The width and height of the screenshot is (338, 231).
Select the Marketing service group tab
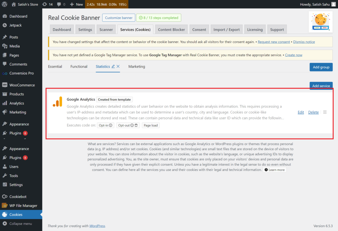[137, 67]
